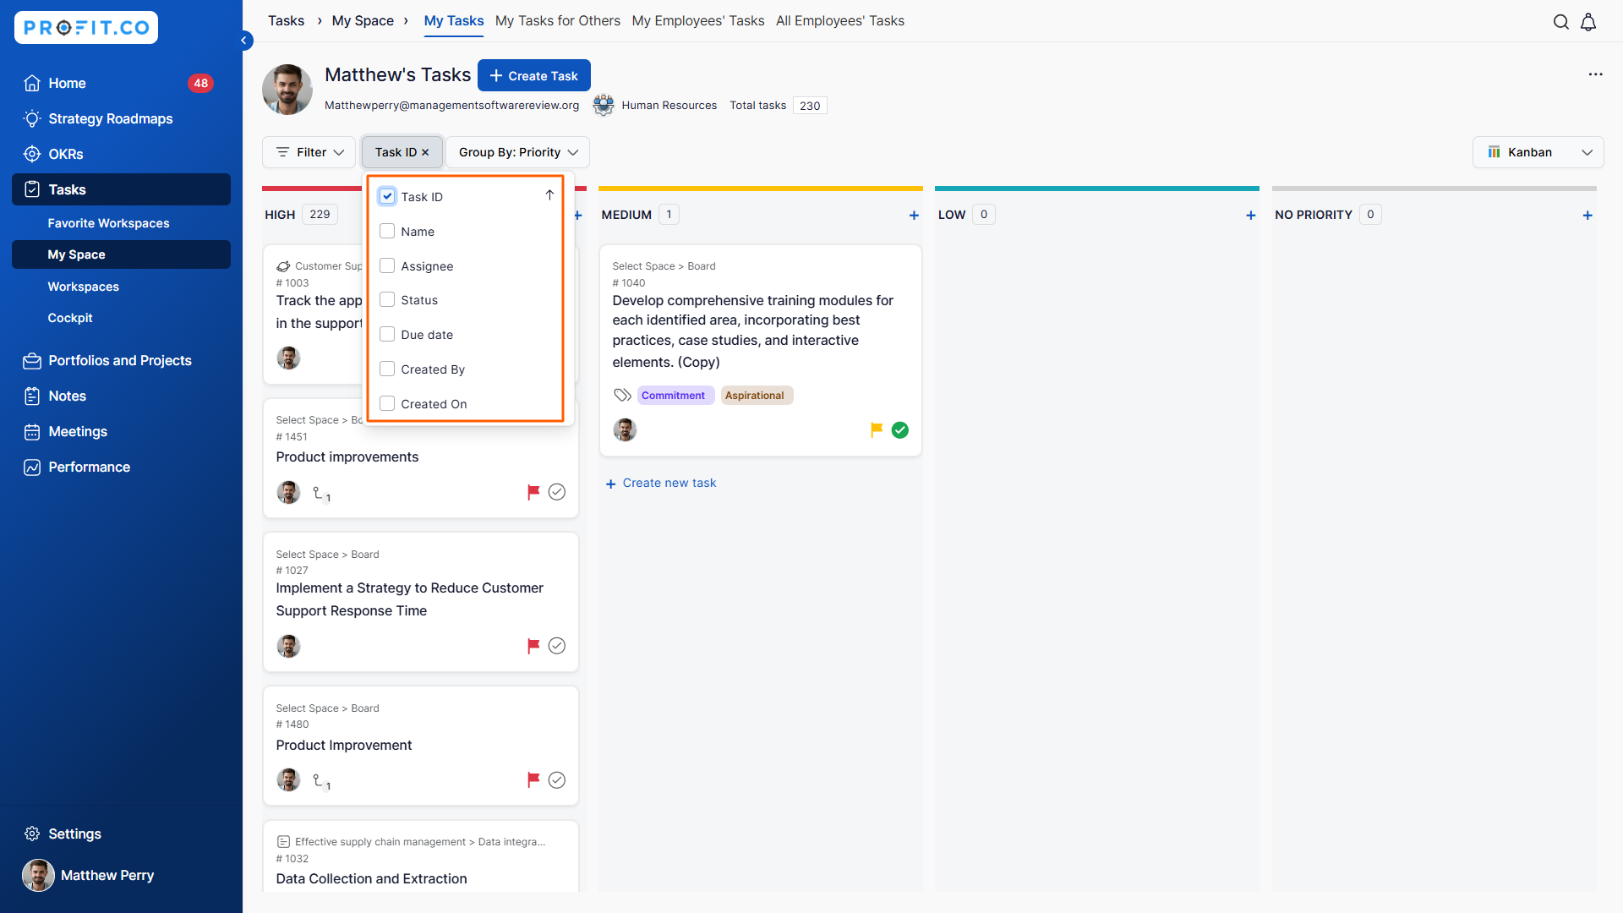1623x913 pixels.
Task: Expand Group By: Priority dropdown
Action: pos(518,152)
